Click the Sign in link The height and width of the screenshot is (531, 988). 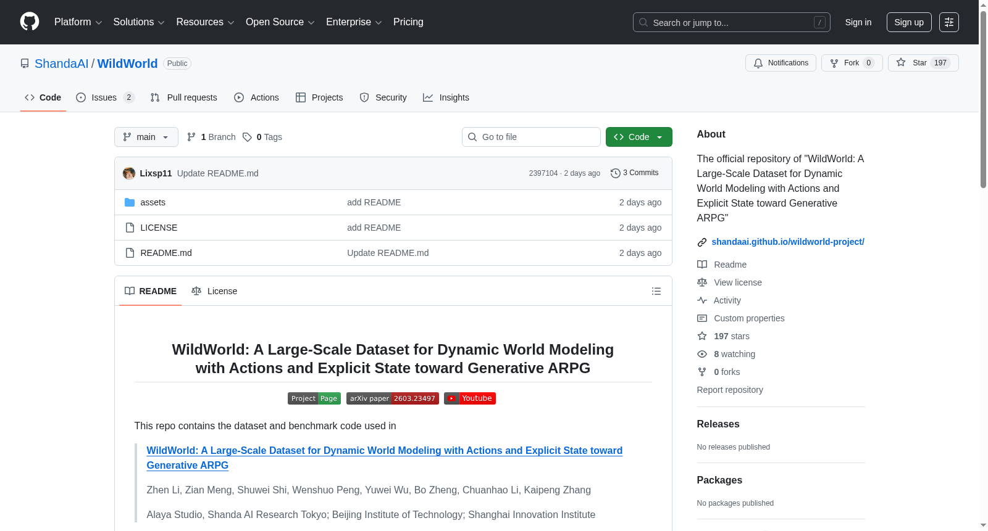pyautogui.click(x=858, y=22)
